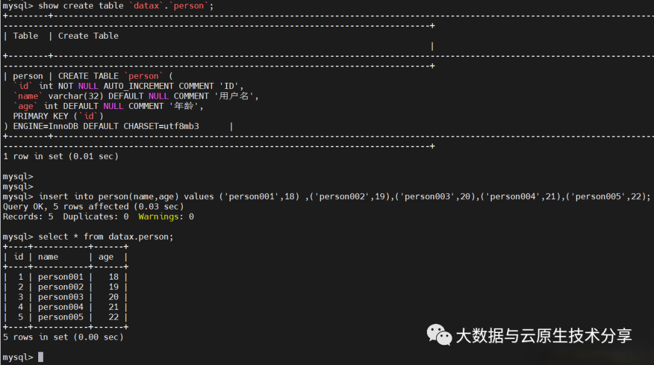Select the Create Table column header

(x=88, y=36)
